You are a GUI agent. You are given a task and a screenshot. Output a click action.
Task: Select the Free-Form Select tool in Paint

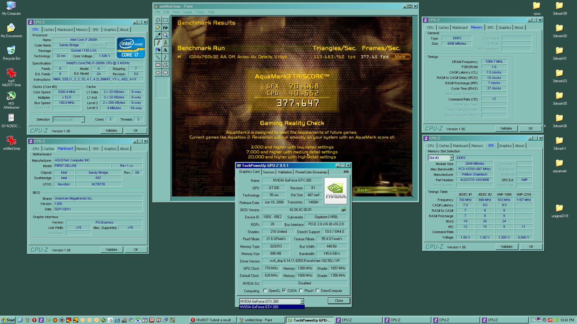[x=158, y=20]
